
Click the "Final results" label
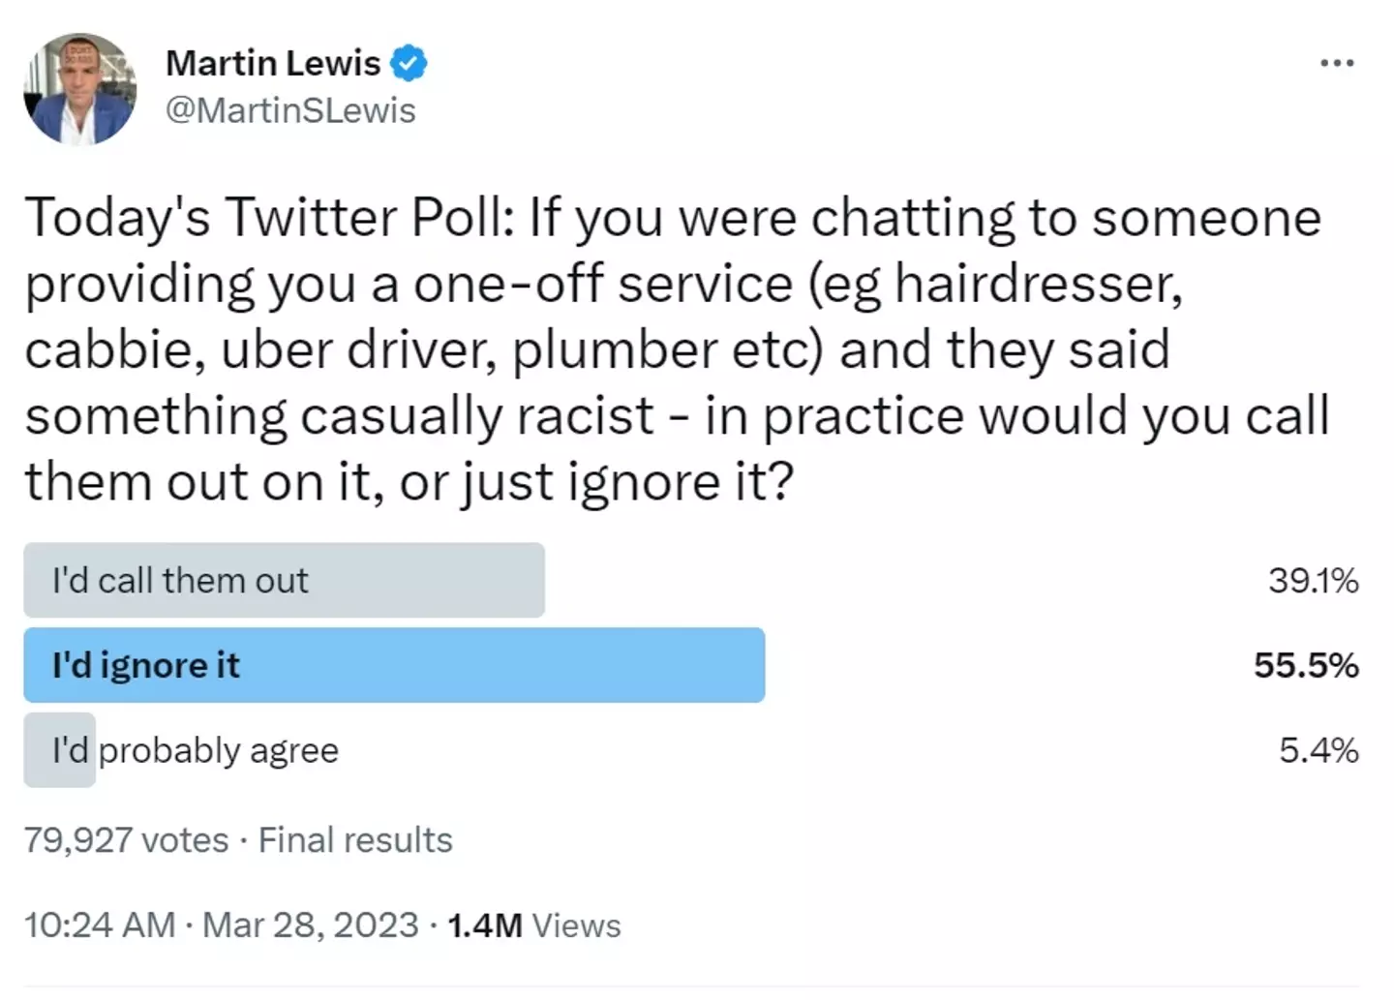(x=355, y=840)
